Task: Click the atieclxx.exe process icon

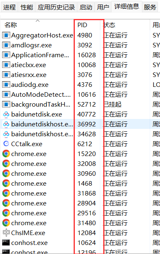Action: point(6,65)
